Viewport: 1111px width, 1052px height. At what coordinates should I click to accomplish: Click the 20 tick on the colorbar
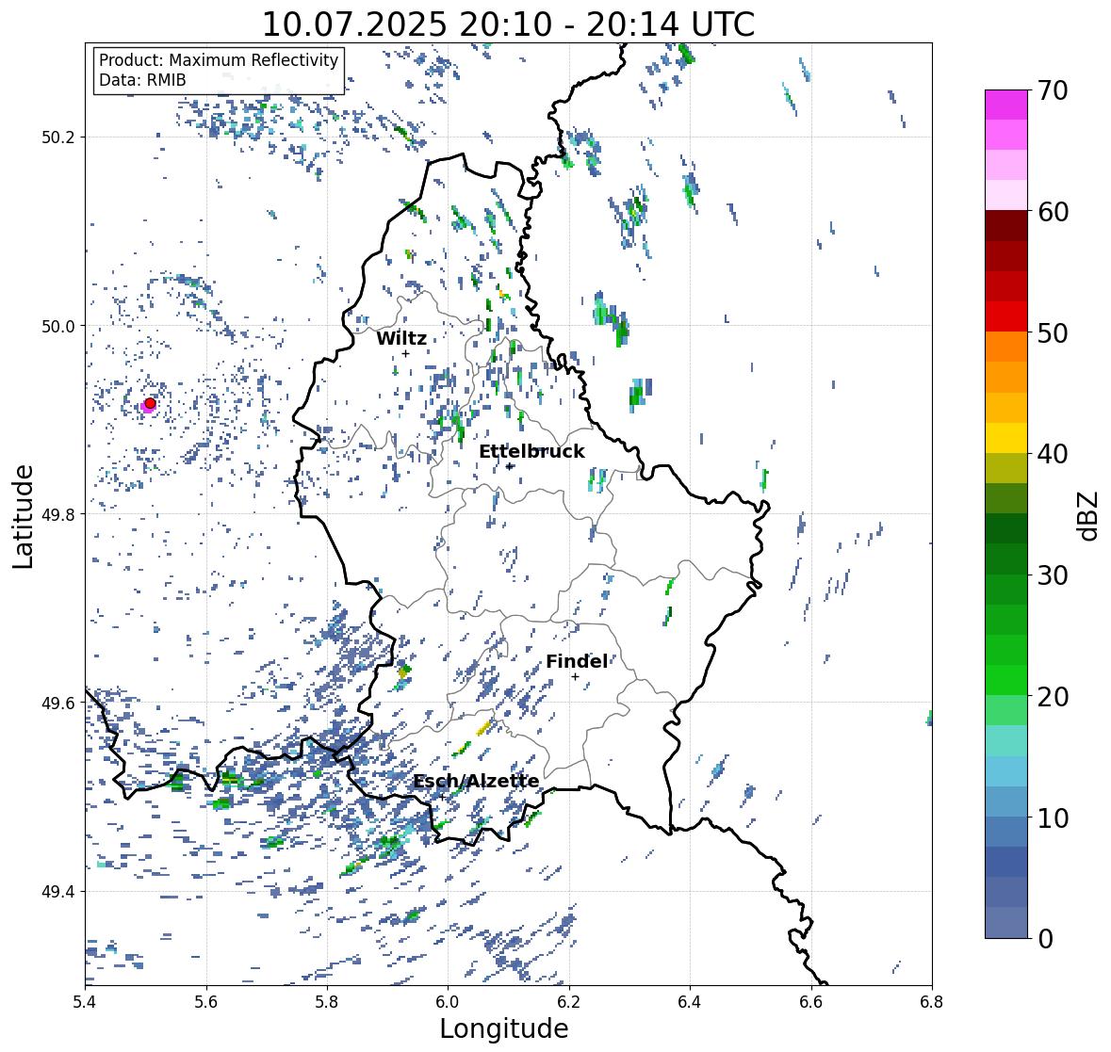pyautogui.click(x=1052, y=697)
